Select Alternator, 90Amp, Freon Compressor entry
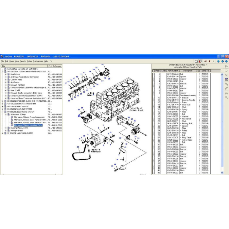Image resolution: width=229 pixels, height=229 pixels. point(29,117)
